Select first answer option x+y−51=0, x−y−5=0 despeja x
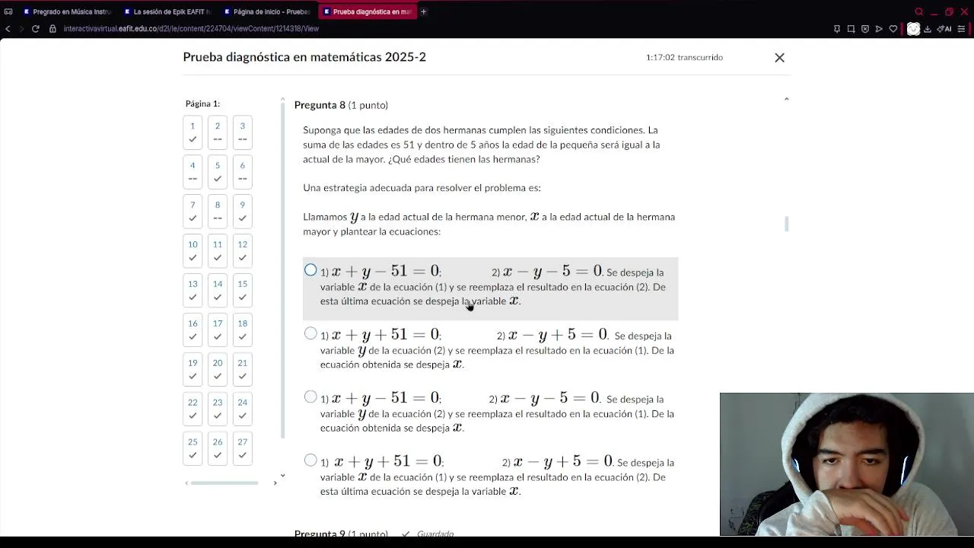This screenshot has height=548, width=974. pyautogui.click(x=310, y=270)
